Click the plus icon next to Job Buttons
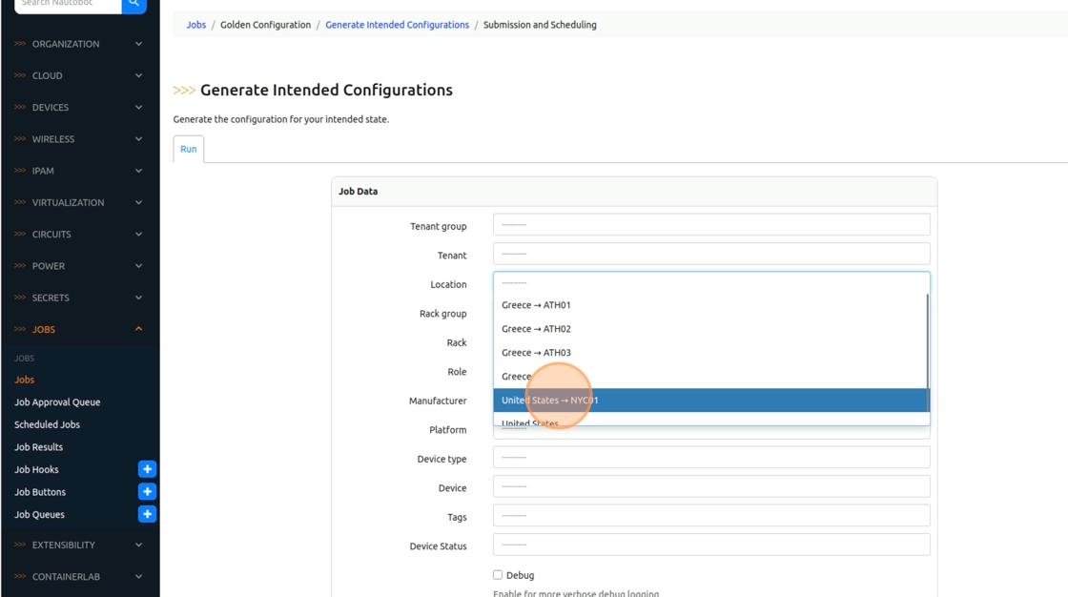This screenshot has width=1068, height=597. click(x=147, y=492)
